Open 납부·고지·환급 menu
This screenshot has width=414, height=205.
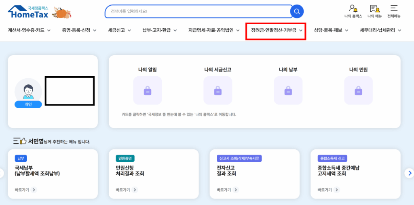160,30
